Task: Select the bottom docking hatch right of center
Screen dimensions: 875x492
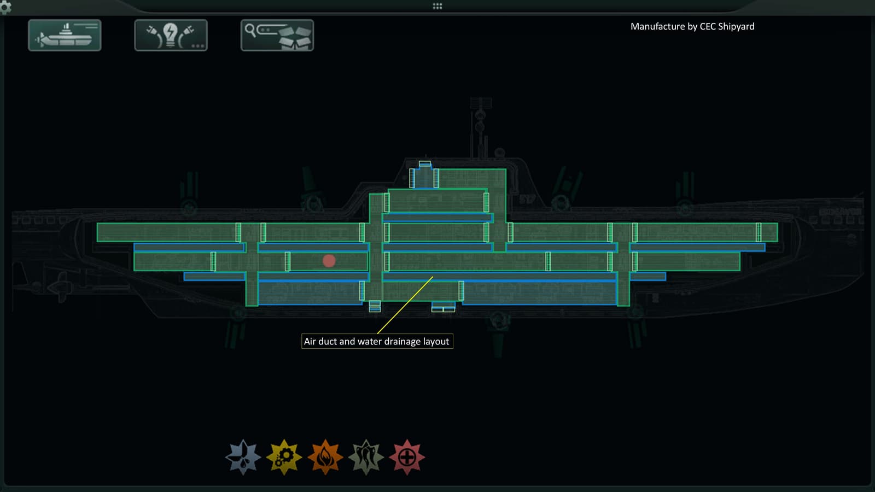Action: 443,307
